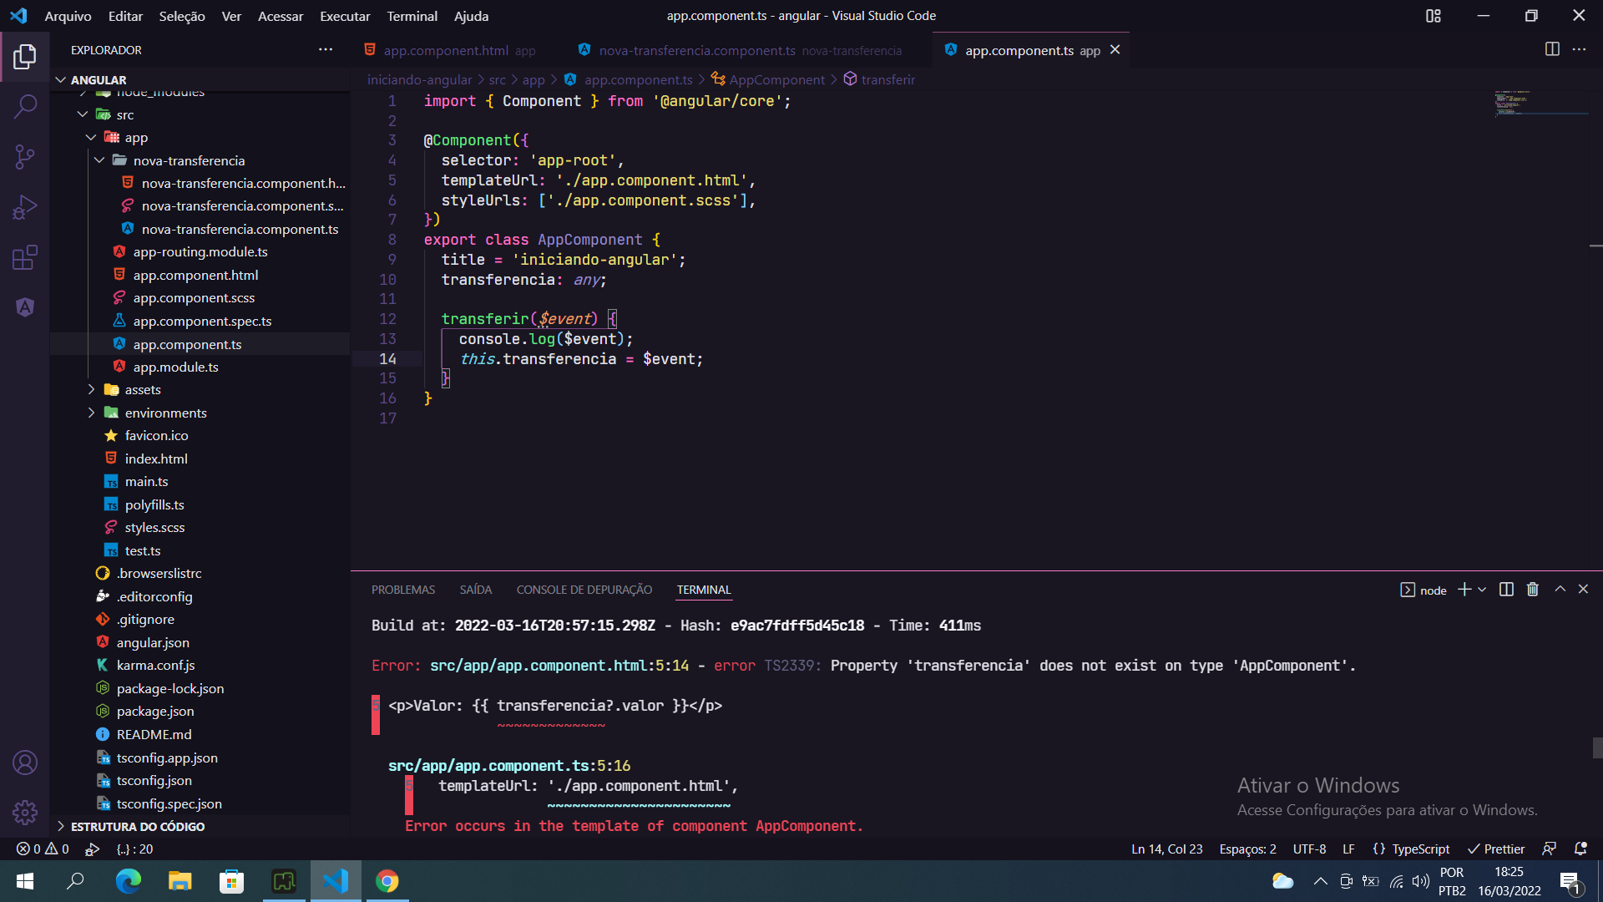Image resolution: width=1603 pixels, height=902 pixels.
Task: Open Windows Start menu
Action: [x=25, y=881]
